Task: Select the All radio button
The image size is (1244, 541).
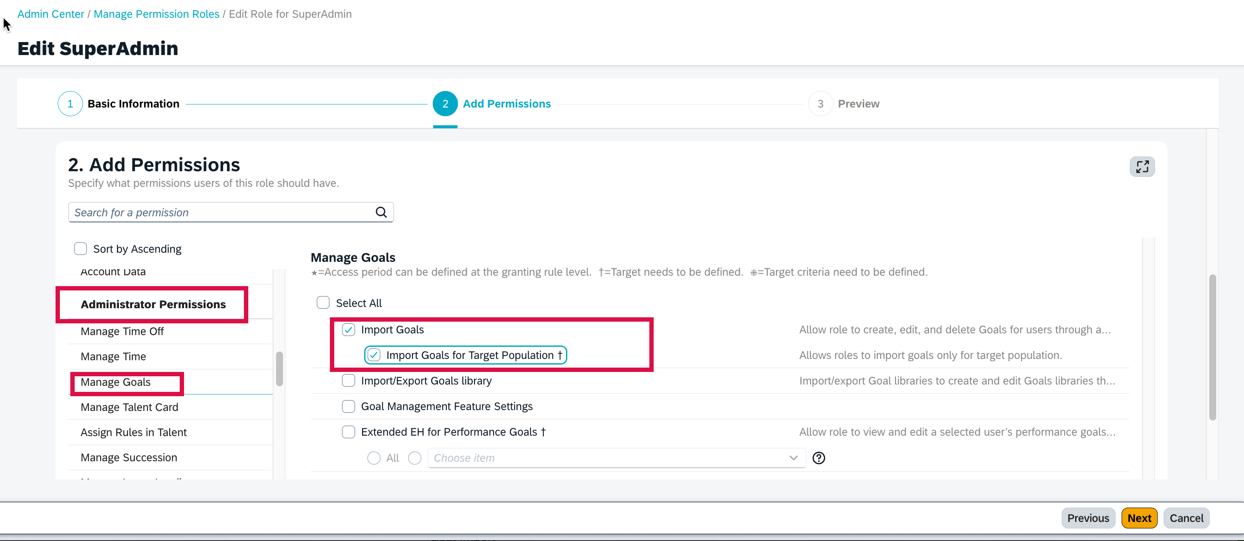Action: coord(373,458)
